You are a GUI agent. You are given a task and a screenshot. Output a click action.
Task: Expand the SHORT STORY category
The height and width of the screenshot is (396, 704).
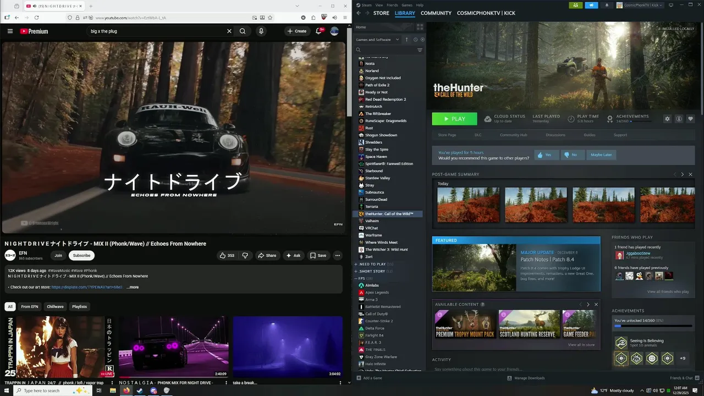click(x=356, y=271)
